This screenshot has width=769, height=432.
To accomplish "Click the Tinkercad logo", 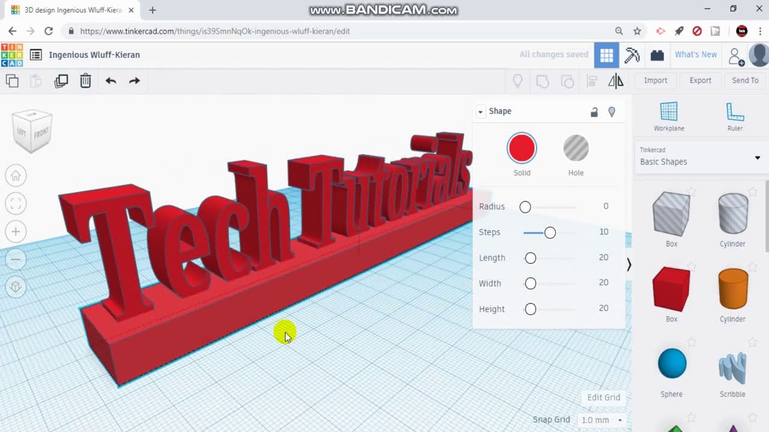I will tap(12, 55).
